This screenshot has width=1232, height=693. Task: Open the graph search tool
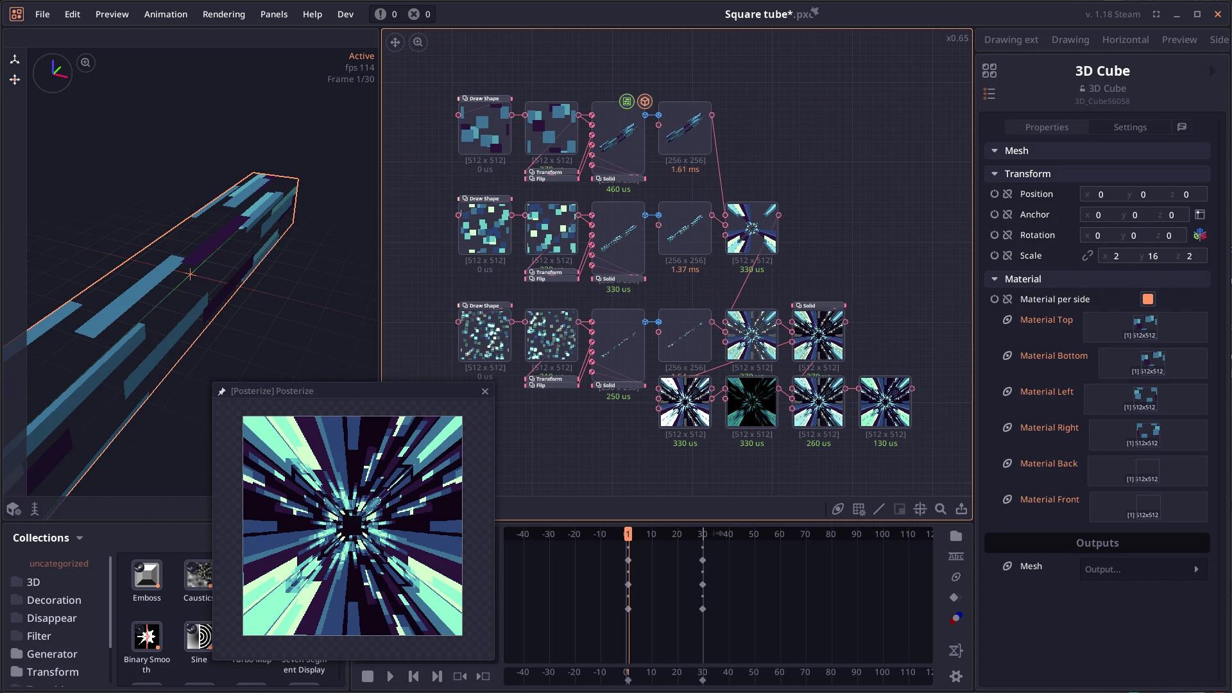pyautogui.click(x=941, y=509)
